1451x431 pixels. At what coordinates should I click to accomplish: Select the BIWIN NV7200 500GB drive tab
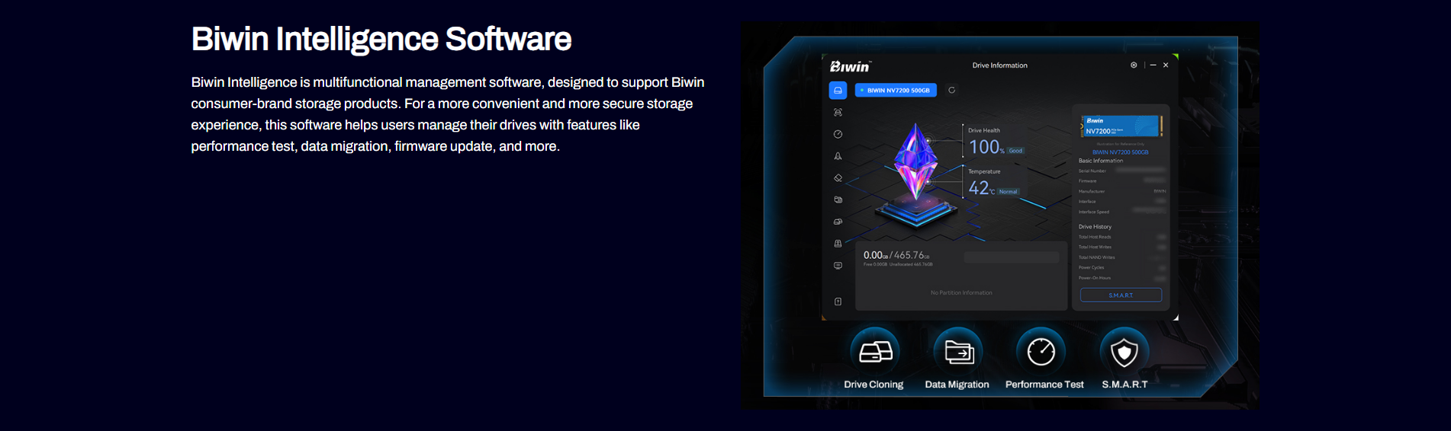pos(896,90)
